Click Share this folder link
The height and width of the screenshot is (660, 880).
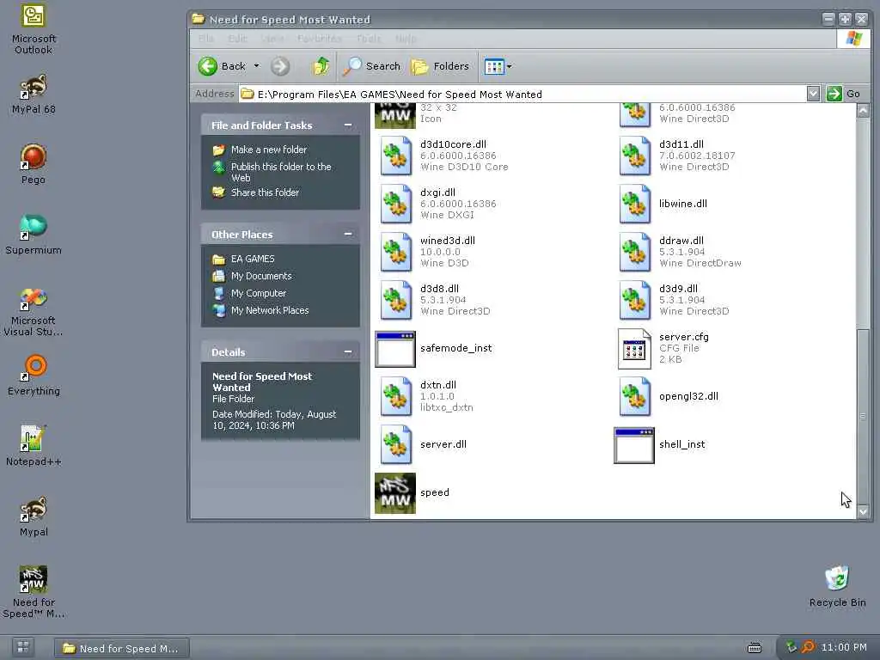pyautogui.click(x=265, y=192)
